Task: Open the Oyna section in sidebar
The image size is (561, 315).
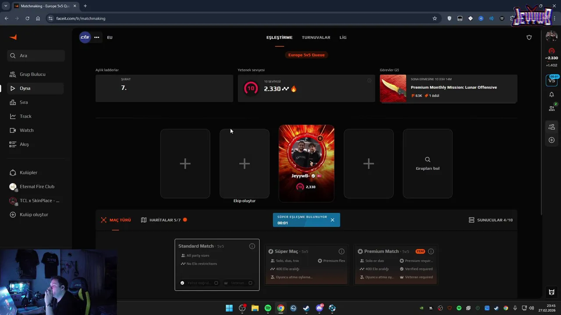Action: [35, 88]
